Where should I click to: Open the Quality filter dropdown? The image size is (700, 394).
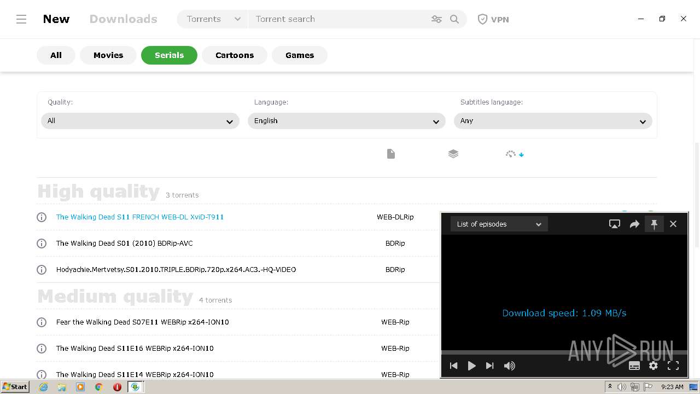point(140,121)
